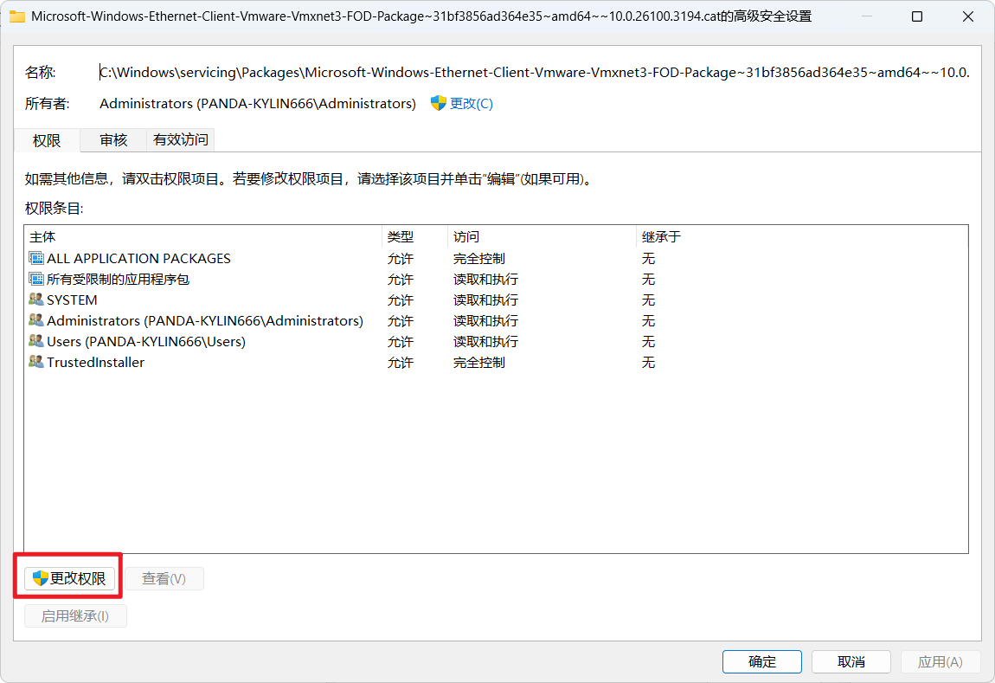Click the 取消 button
Viewport: 995px width, 683px height.
click(x=851, y=661)
